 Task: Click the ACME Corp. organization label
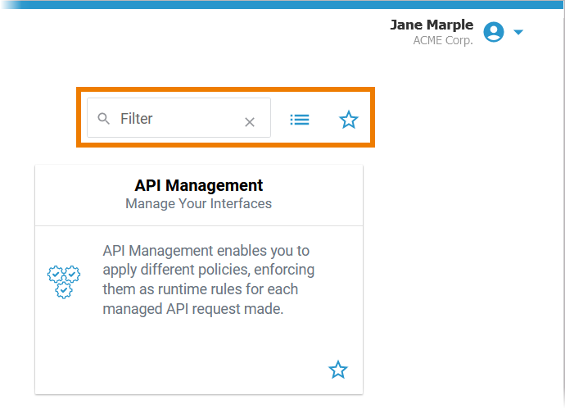click(443, 40)
